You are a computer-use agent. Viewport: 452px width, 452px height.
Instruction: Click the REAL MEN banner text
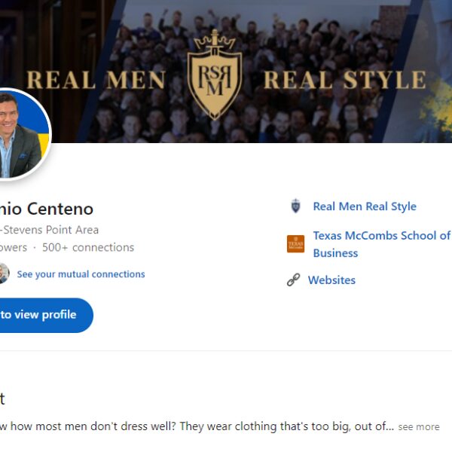[x=96, y=81]
